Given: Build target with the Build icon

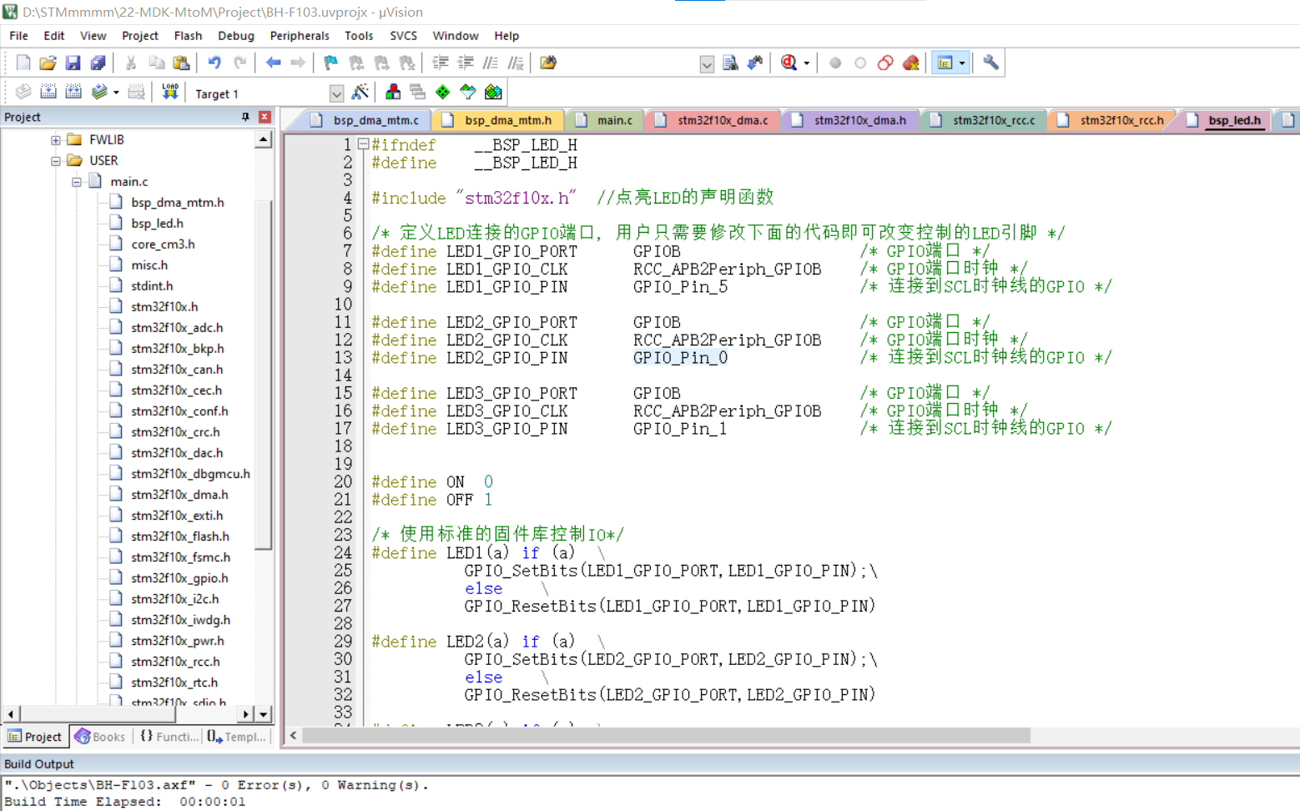Looking at the screenshot, I should [x=48, y=92].
